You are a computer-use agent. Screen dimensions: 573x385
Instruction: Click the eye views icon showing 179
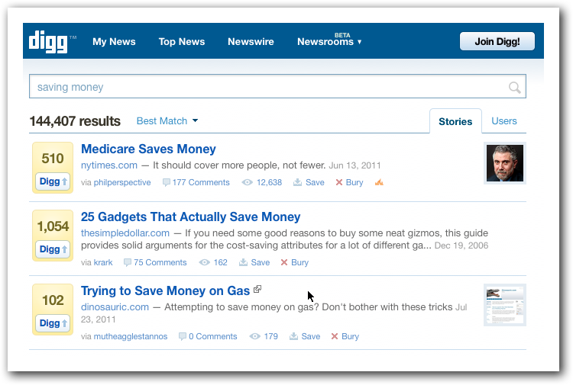click(254, 336)
